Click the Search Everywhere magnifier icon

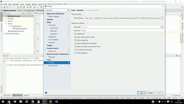182,7
